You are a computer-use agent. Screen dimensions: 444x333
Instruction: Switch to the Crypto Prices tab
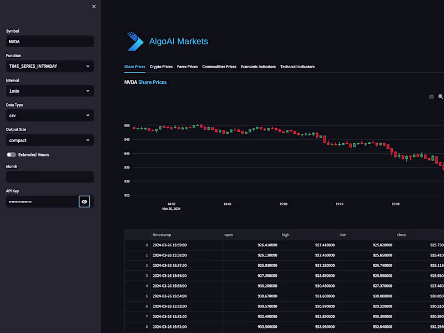[x=161, y=67]
